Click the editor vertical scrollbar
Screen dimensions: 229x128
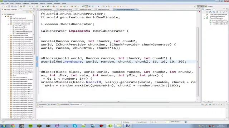point(198,62)
